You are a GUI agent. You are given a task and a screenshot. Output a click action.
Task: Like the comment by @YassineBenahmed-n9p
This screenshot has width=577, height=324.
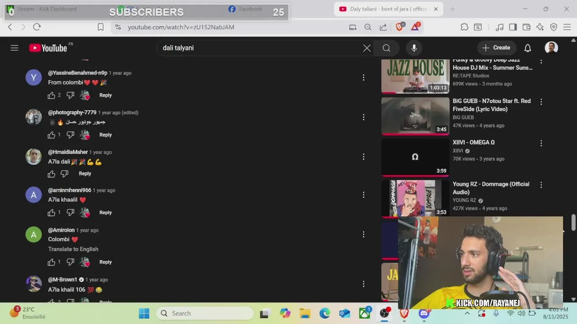pyautogui.click(x=51, y=95)
